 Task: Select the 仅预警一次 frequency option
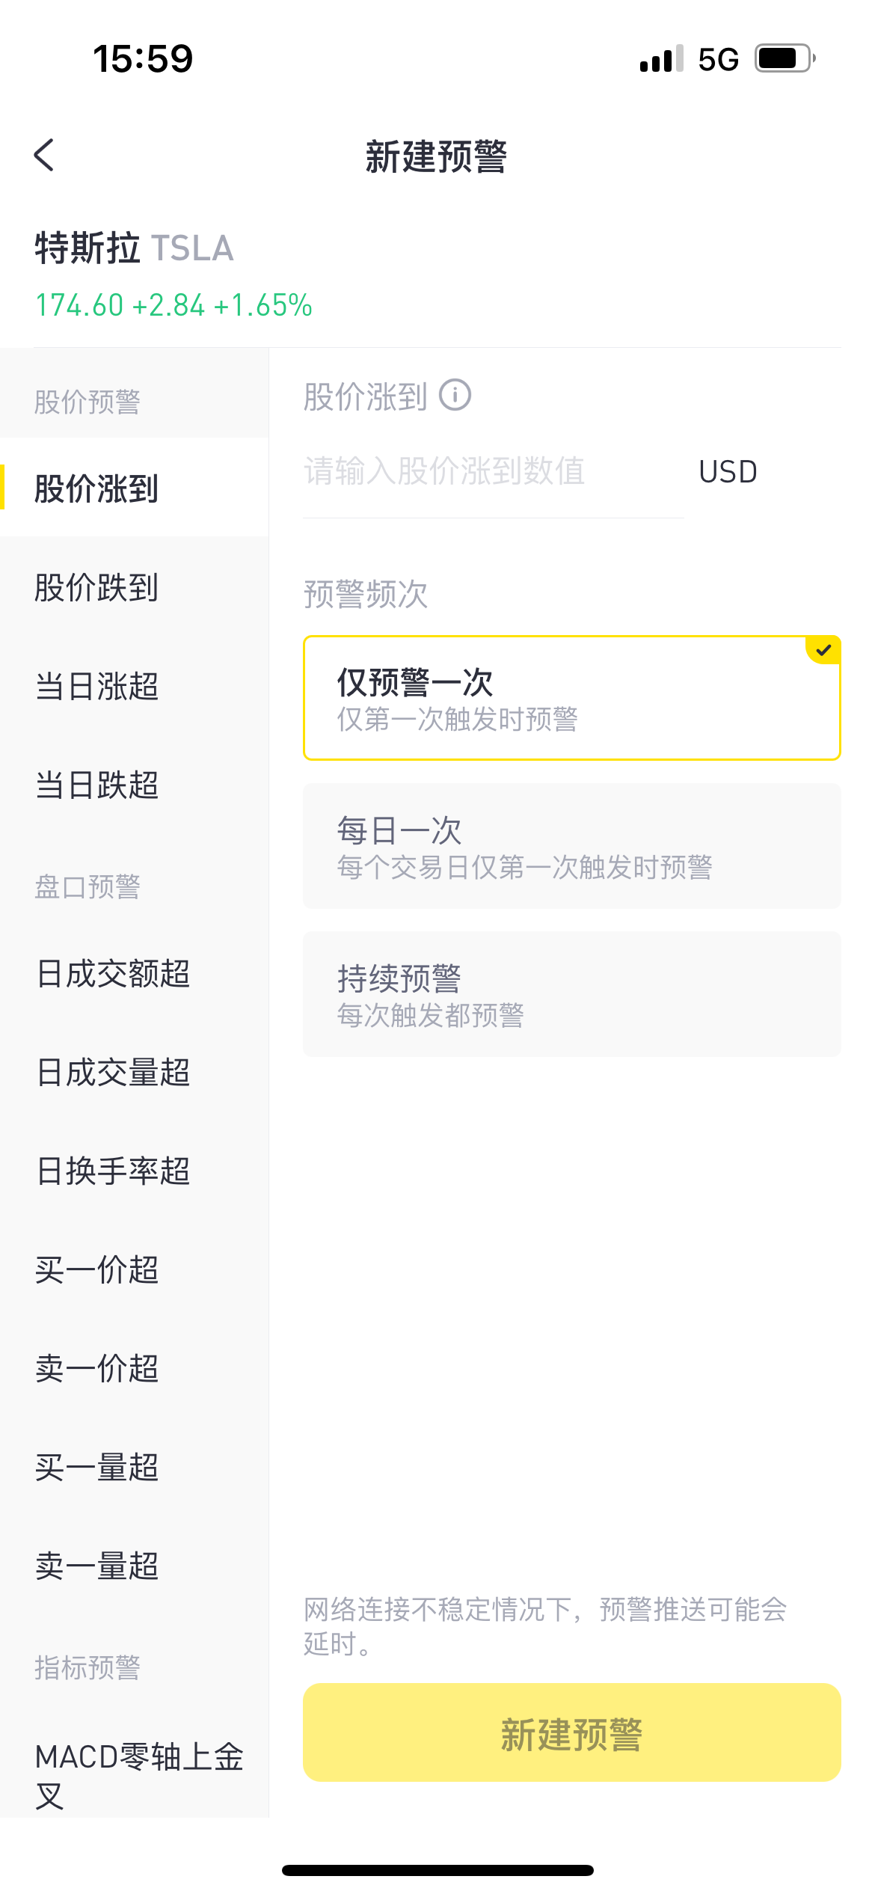pos(572,698)
